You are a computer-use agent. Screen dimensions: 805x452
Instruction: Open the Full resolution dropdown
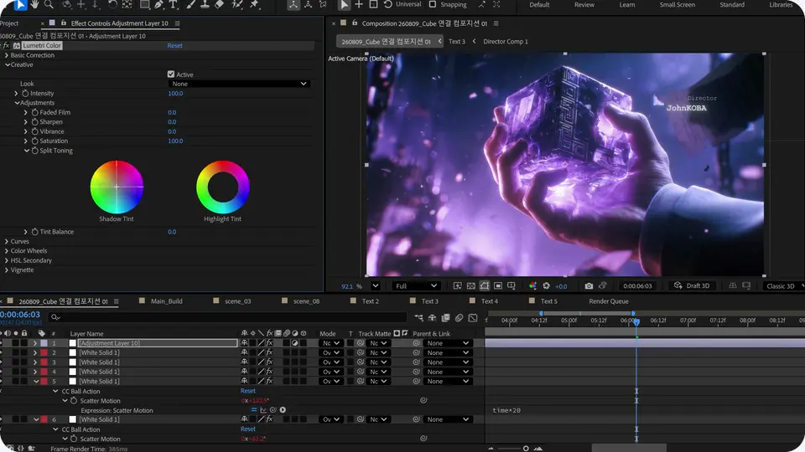pyautogui.click(x=417, y=286)
